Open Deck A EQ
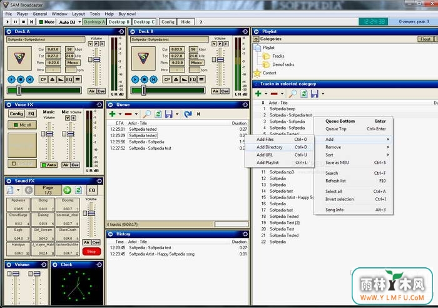Viewport: 438px width, 308px height. (69, 80)
